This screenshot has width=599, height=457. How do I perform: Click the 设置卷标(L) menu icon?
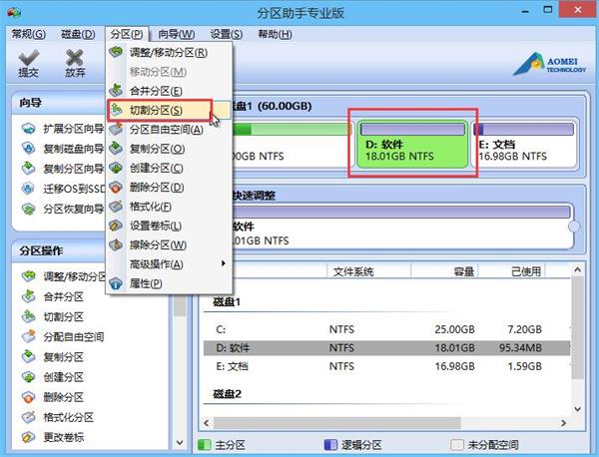(116, 226)
